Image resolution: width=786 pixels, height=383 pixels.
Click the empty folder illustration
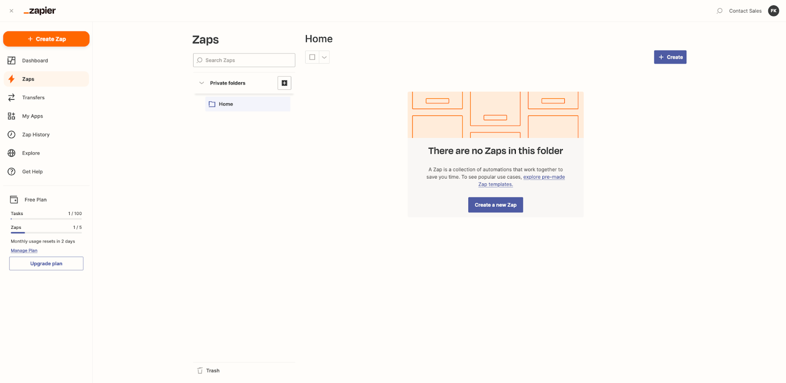click(496, 115)
